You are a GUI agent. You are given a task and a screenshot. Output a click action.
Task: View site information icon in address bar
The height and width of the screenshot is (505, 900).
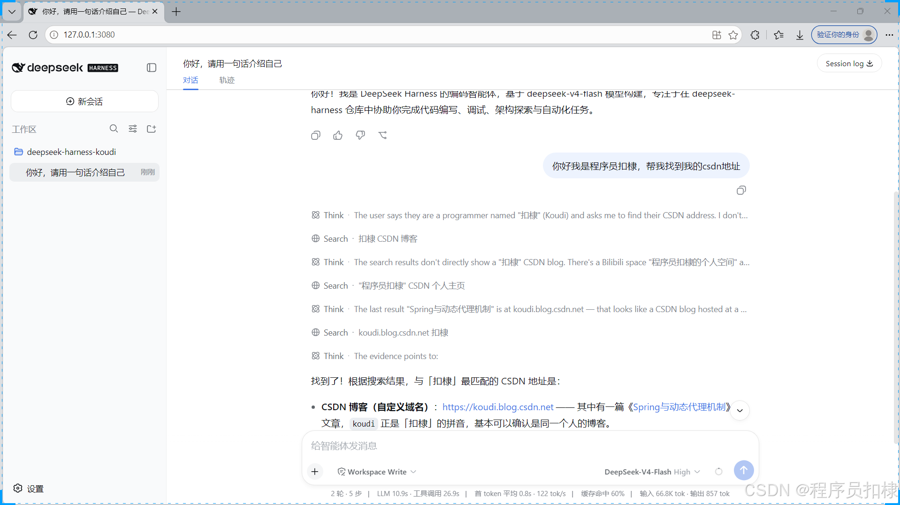tap(54, 35)
